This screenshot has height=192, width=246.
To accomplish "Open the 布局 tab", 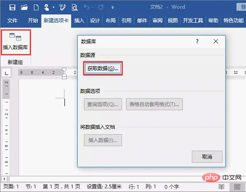I will click(111, 20).
